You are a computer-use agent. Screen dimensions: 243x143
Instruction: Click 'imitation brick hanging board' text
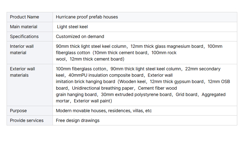[x=86, y=81]
